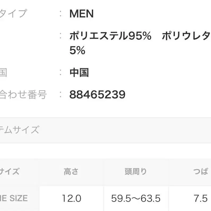Image resolution: width=211 pixels, height=211 pixels.
Task: Click the 中国 country value
Action: tap(79, 73)
